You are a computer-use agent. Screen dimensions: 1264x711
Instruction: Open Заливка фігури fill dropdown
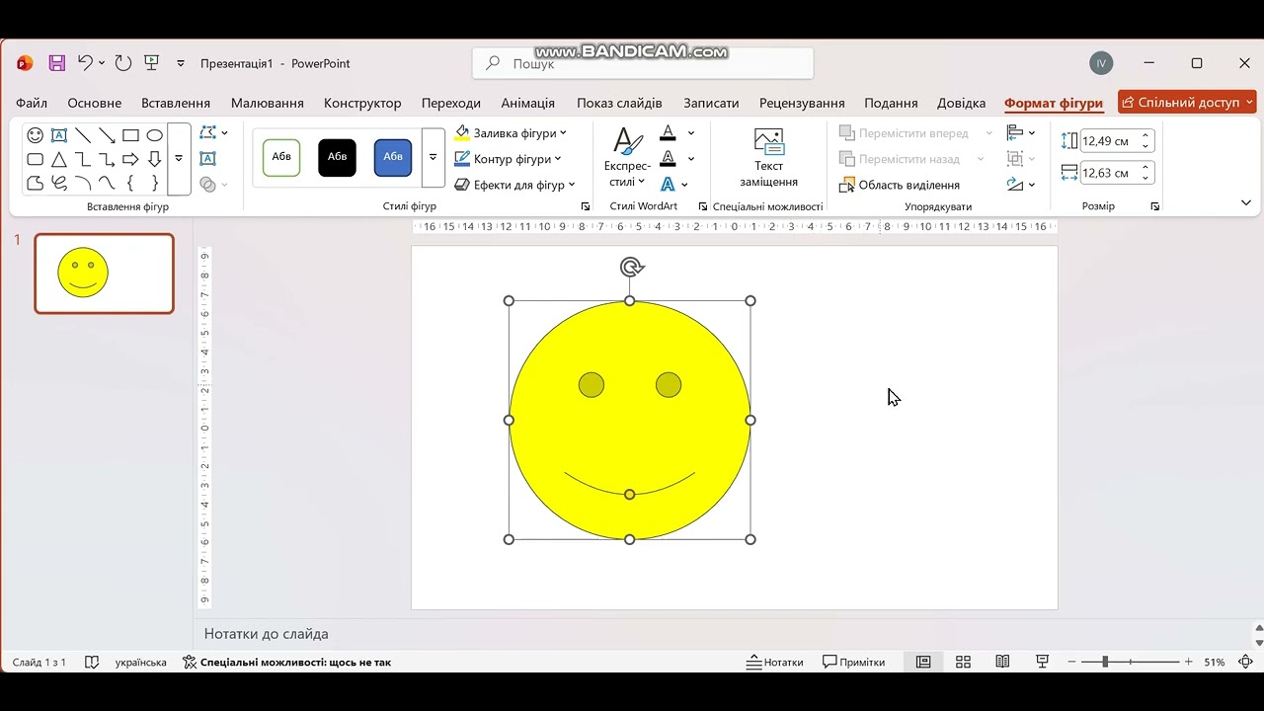coord(511,132)
